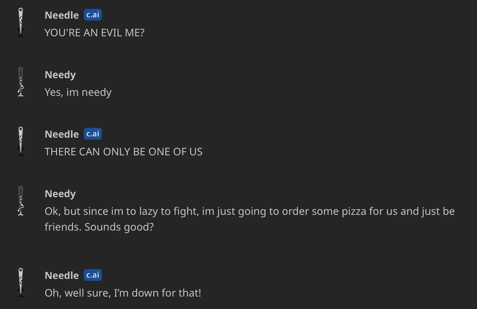The image size is (477, 309).
Task: Click Needy's avatar beside "Yes, im needy"
Action: pyautogui.click(x=21, y=82)
